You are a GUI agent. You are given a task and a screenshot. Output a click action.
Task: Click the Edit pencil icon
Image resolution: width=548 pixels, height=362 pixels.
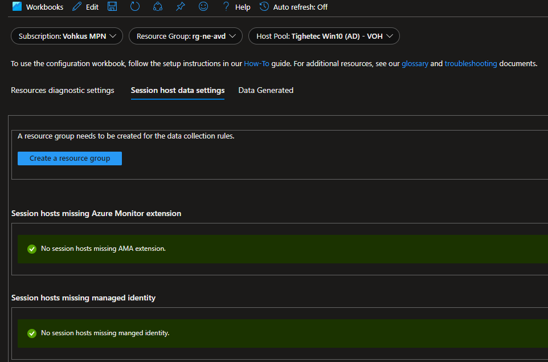pyautogui.click(x=76, y=7)
